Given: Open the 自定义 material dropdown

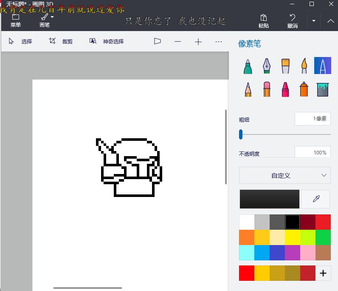Looking at the screenshot, I should 285,175.
